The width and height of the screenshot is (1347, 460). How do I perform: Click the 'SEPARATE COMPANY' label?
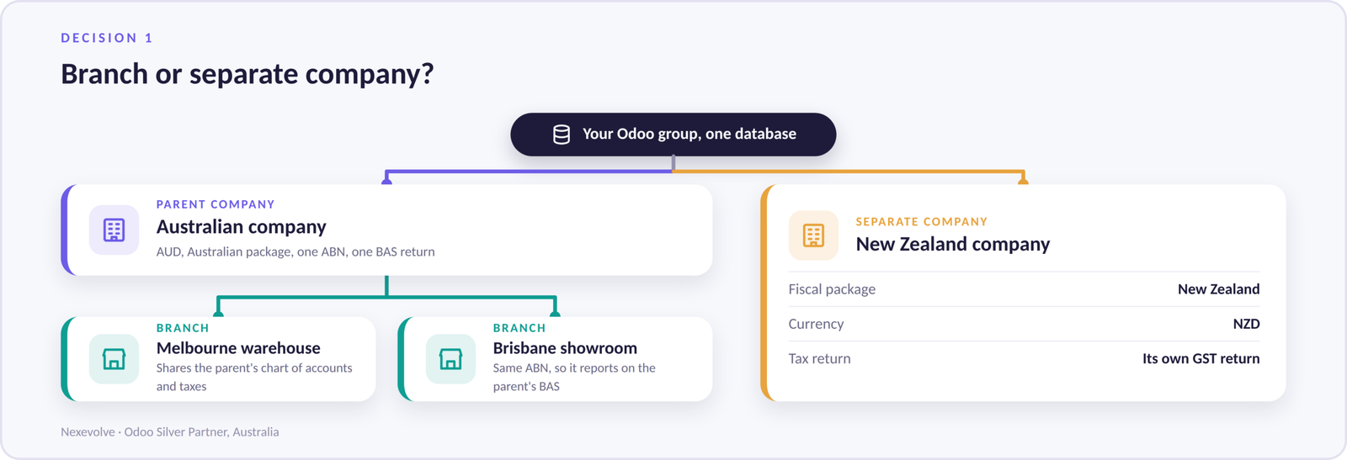(x=922, y=222)
